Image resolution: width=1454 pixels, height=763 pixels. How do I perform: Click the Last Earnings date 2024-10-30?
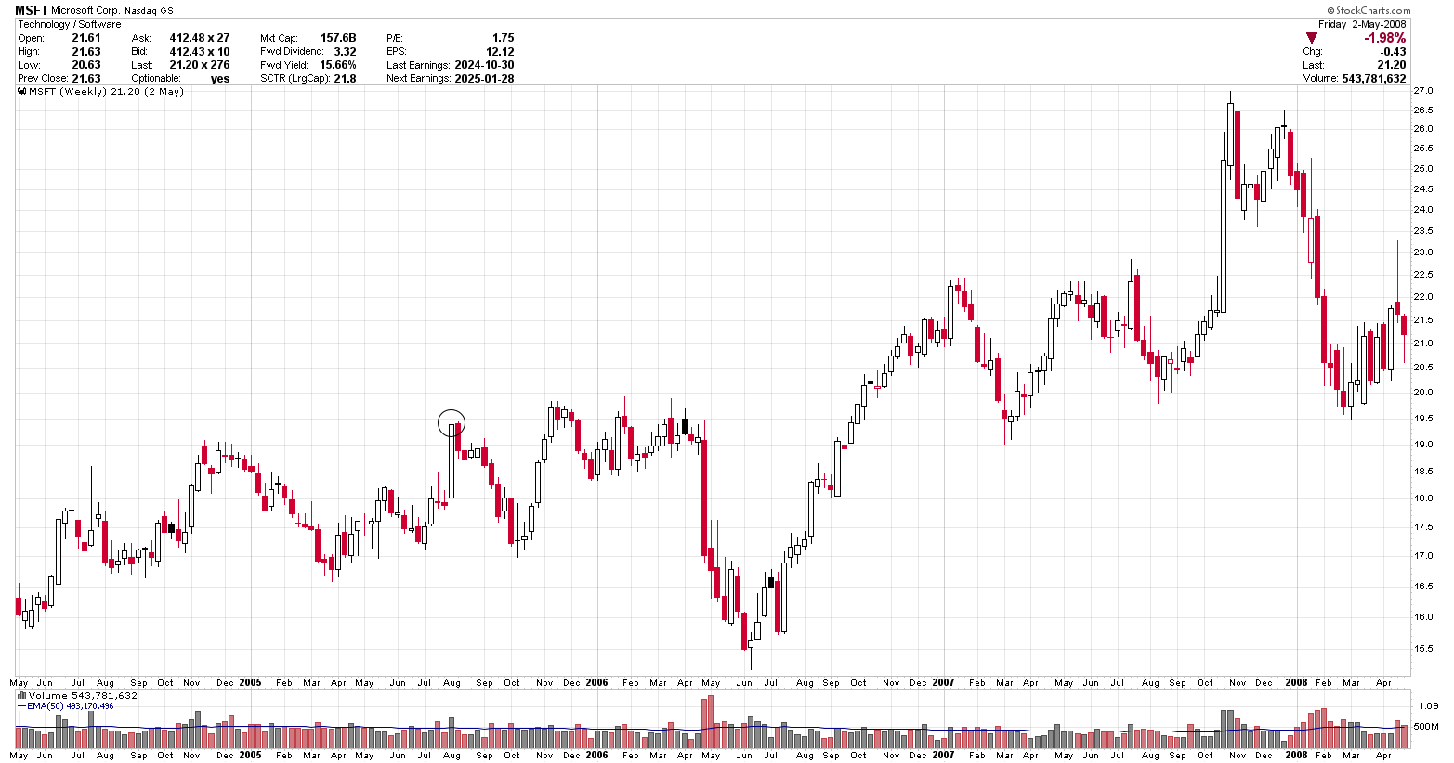click(484, 65)
